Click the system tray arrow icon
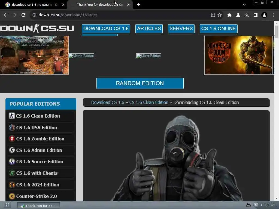This screenshot has width=279, height=209. (x=256, y=205)
